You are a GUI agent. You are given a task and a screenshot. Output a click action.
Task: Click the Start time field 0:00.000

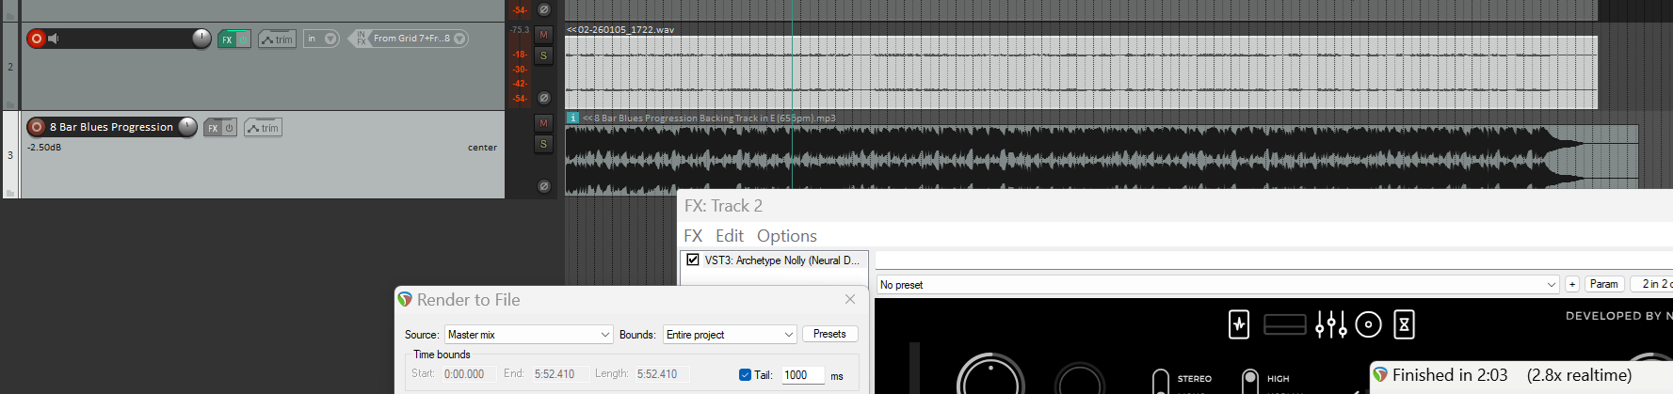coord(469,374)
